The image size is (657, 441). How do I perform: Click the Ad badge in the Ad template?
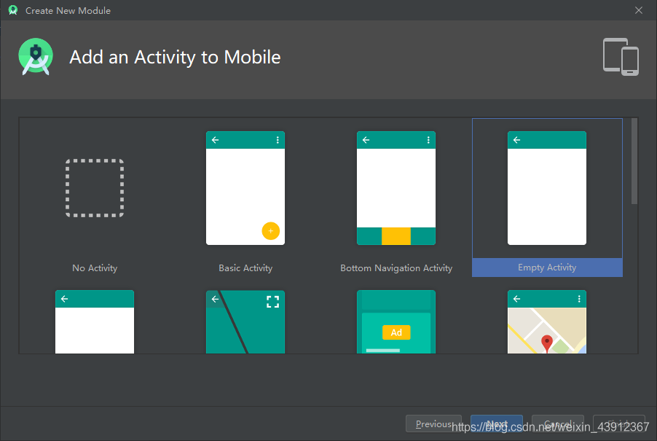396,332
